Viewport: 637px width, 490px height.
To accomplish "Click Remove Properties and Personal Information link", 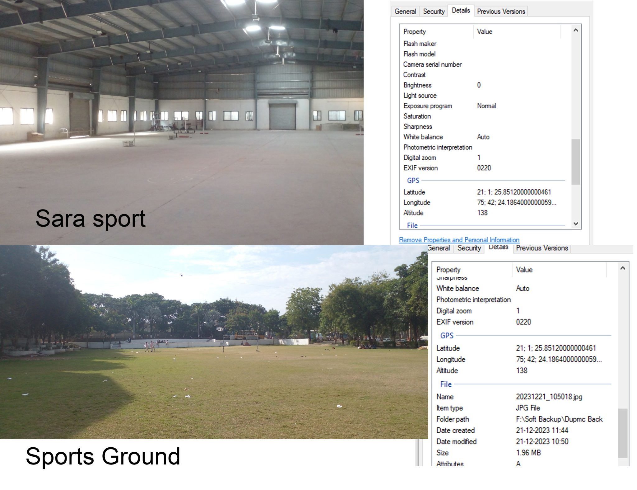I will pos(459,240).
